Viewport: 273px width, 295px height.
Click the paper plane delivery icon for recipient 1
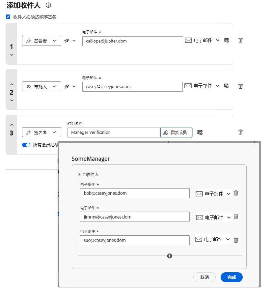click(x=67, y=41)
